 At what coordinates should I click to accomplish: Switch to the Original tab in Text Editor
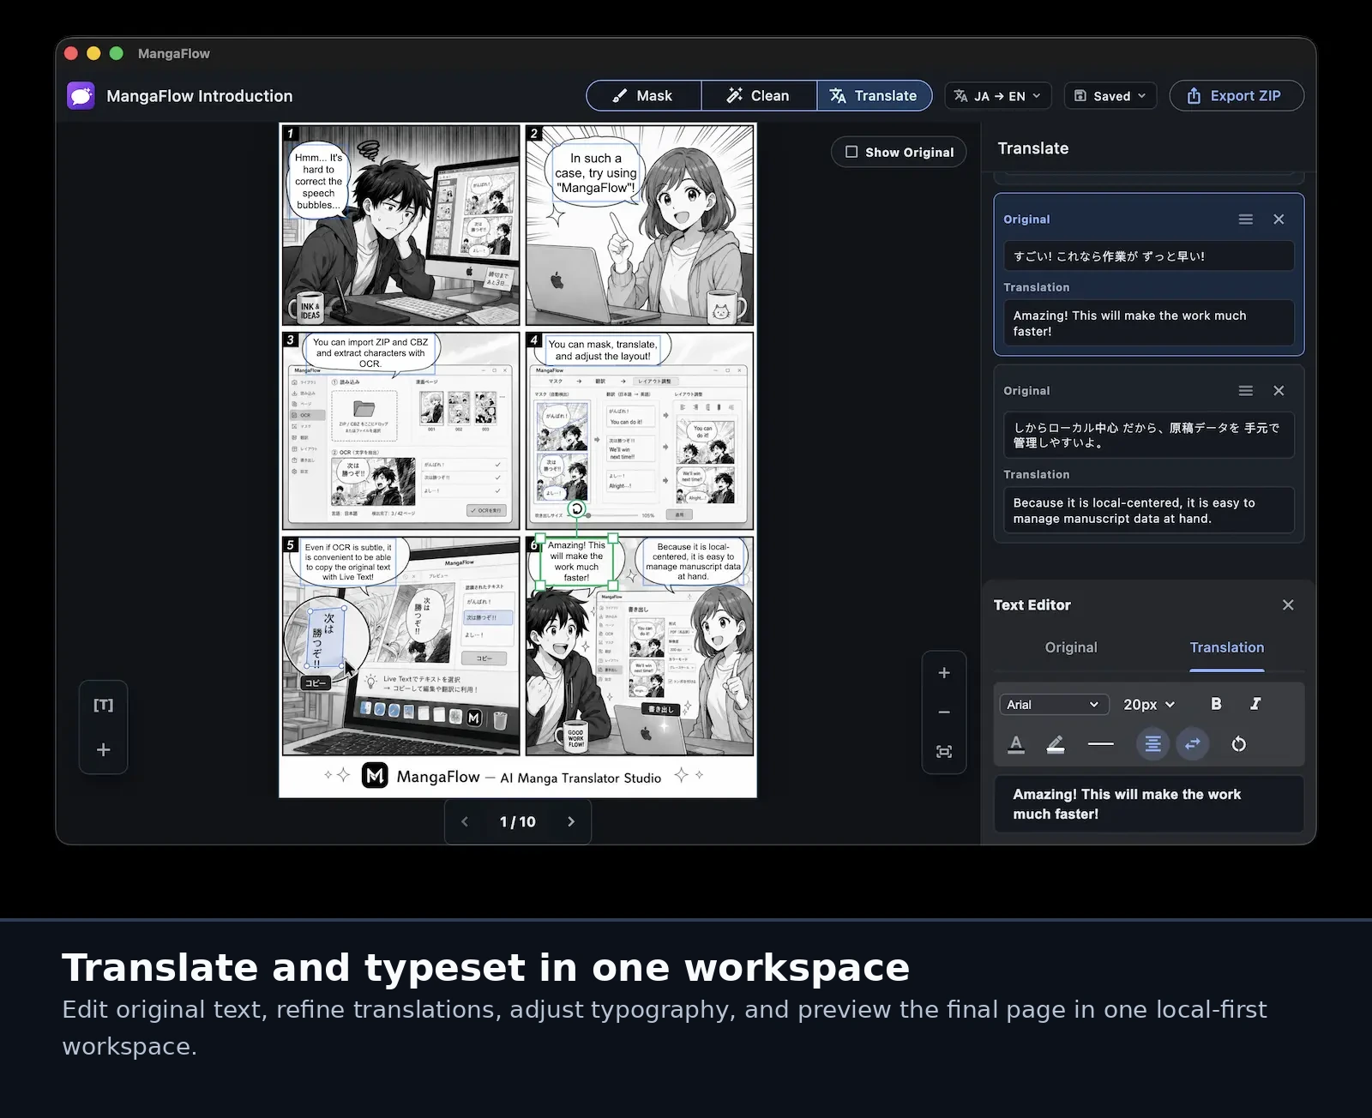coord(1071,647)
